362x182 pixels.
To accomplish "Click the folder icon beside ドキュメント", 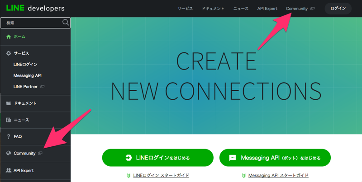I will [9, 103].
